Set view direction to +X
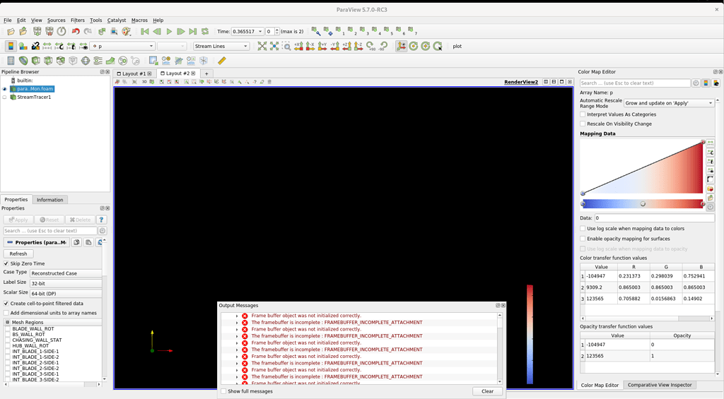The height and width of the screenshot is (399, 724). [x=299, y=46]
